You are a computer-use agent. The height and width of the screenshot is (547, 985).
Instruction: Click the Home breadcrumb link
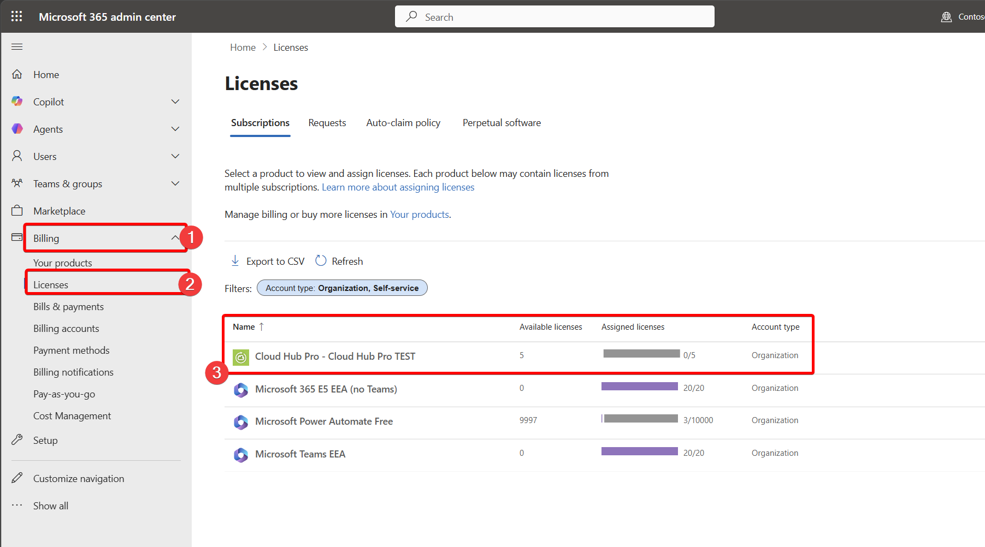point(243,47)
